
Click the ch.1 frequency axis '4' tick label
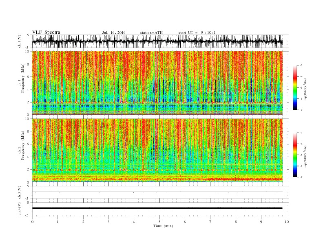pyautogui.click(x=29, y=90)
